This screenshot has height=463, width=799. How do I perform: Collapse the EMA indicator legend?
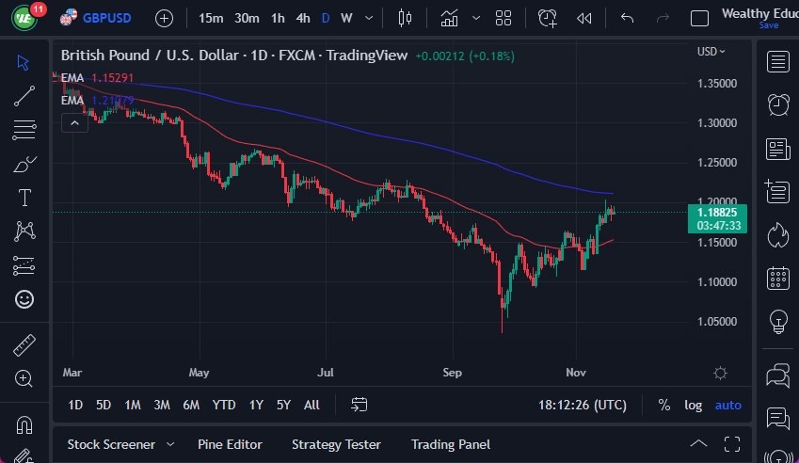tap(73, 122)
